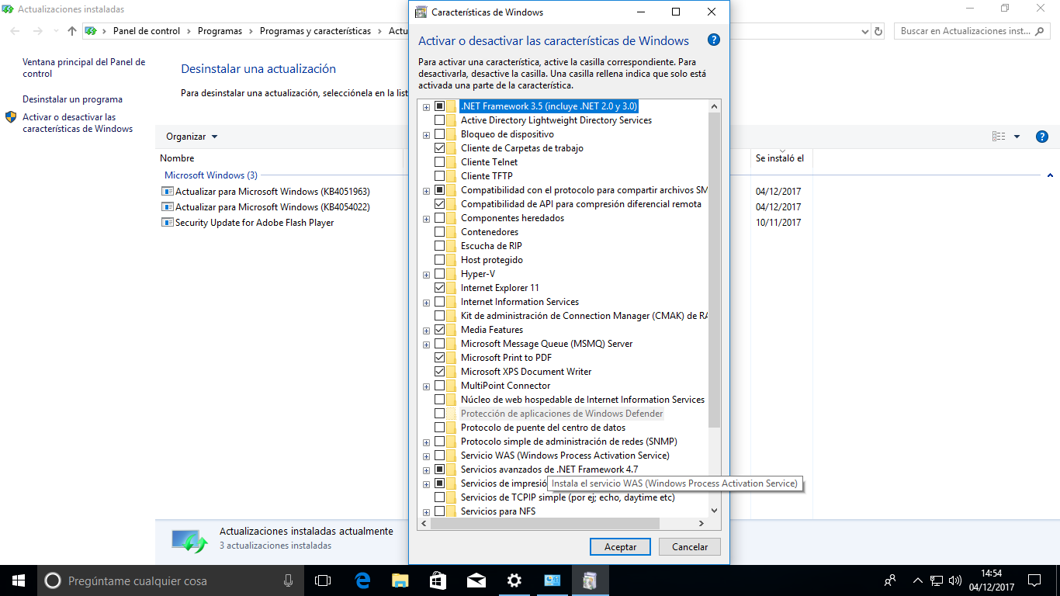
Task: Sort by Se instaló el column header
Action: point(780,158)
